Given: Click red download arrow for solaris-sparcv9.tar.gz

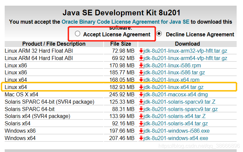Looking at the screenshot, I should [141, 109].
